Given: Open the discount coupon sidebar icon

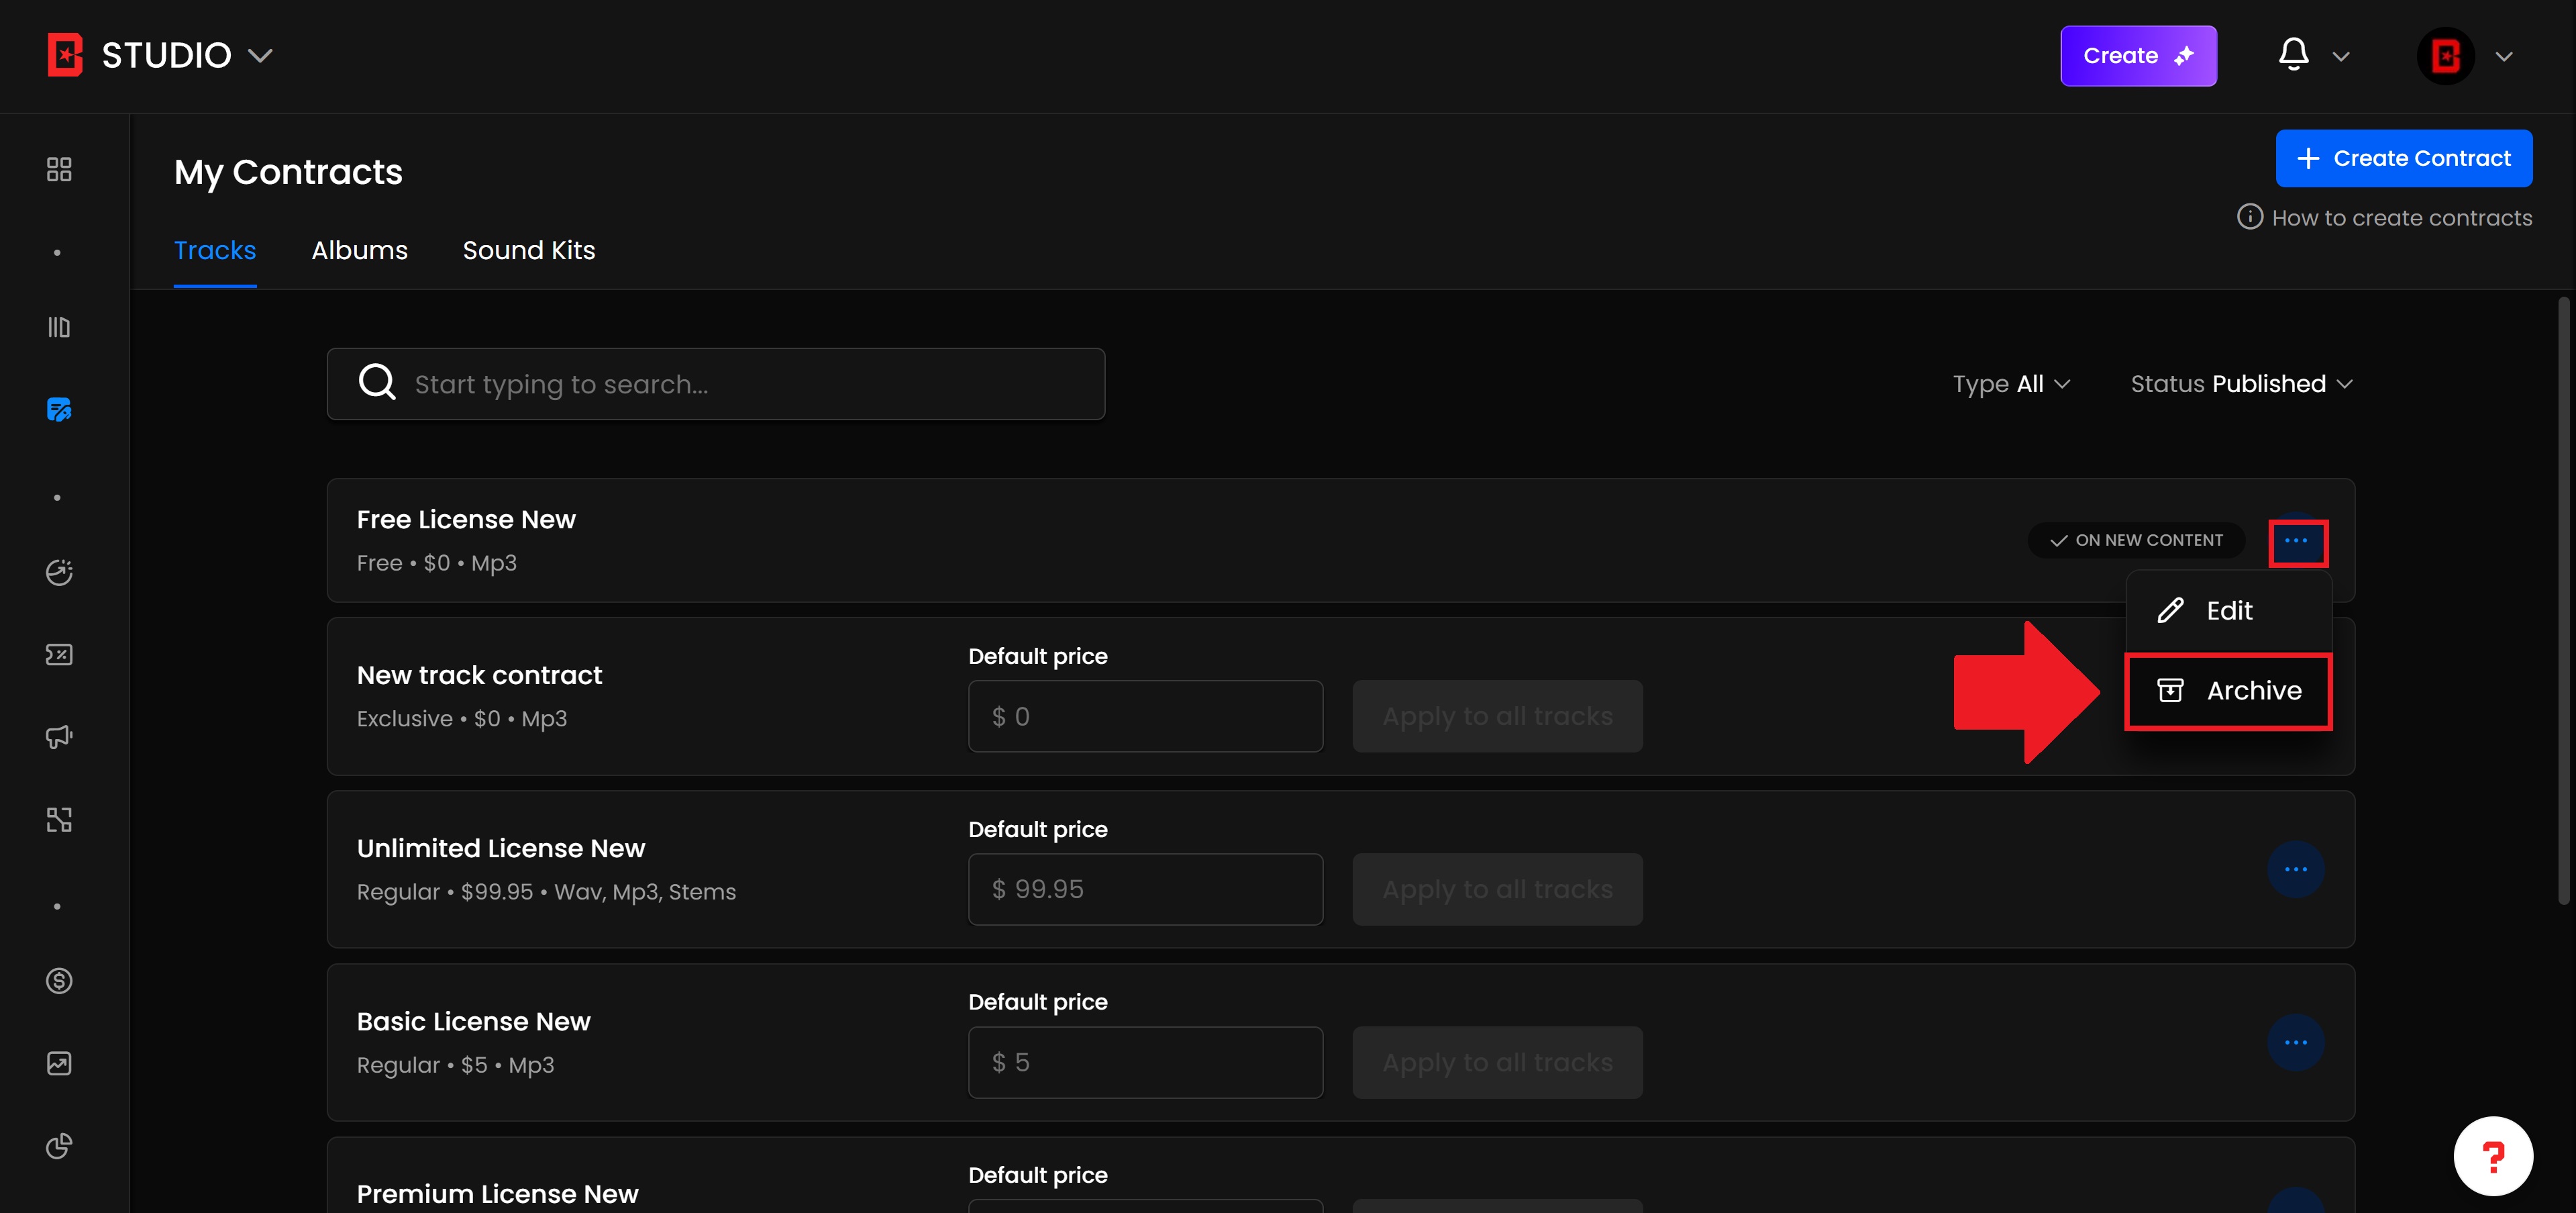Looking at the screenshot, I should point(59,655).
